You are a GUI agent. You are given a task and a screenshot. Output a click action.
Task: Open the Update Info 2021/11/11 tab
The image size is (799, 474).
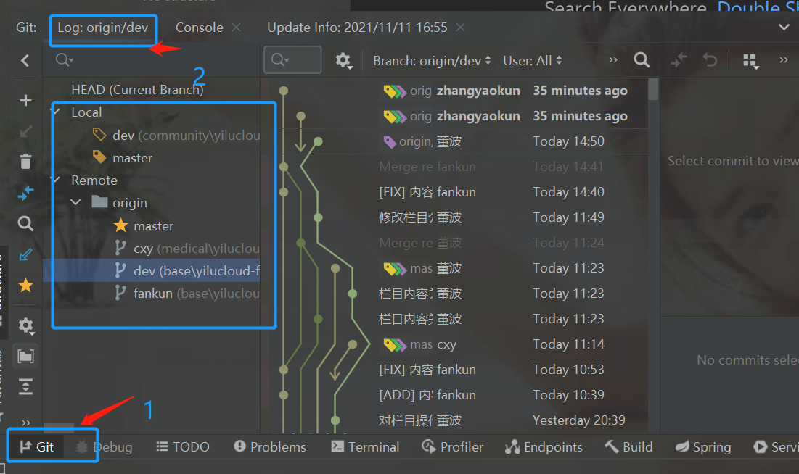[x=357, y=28]
